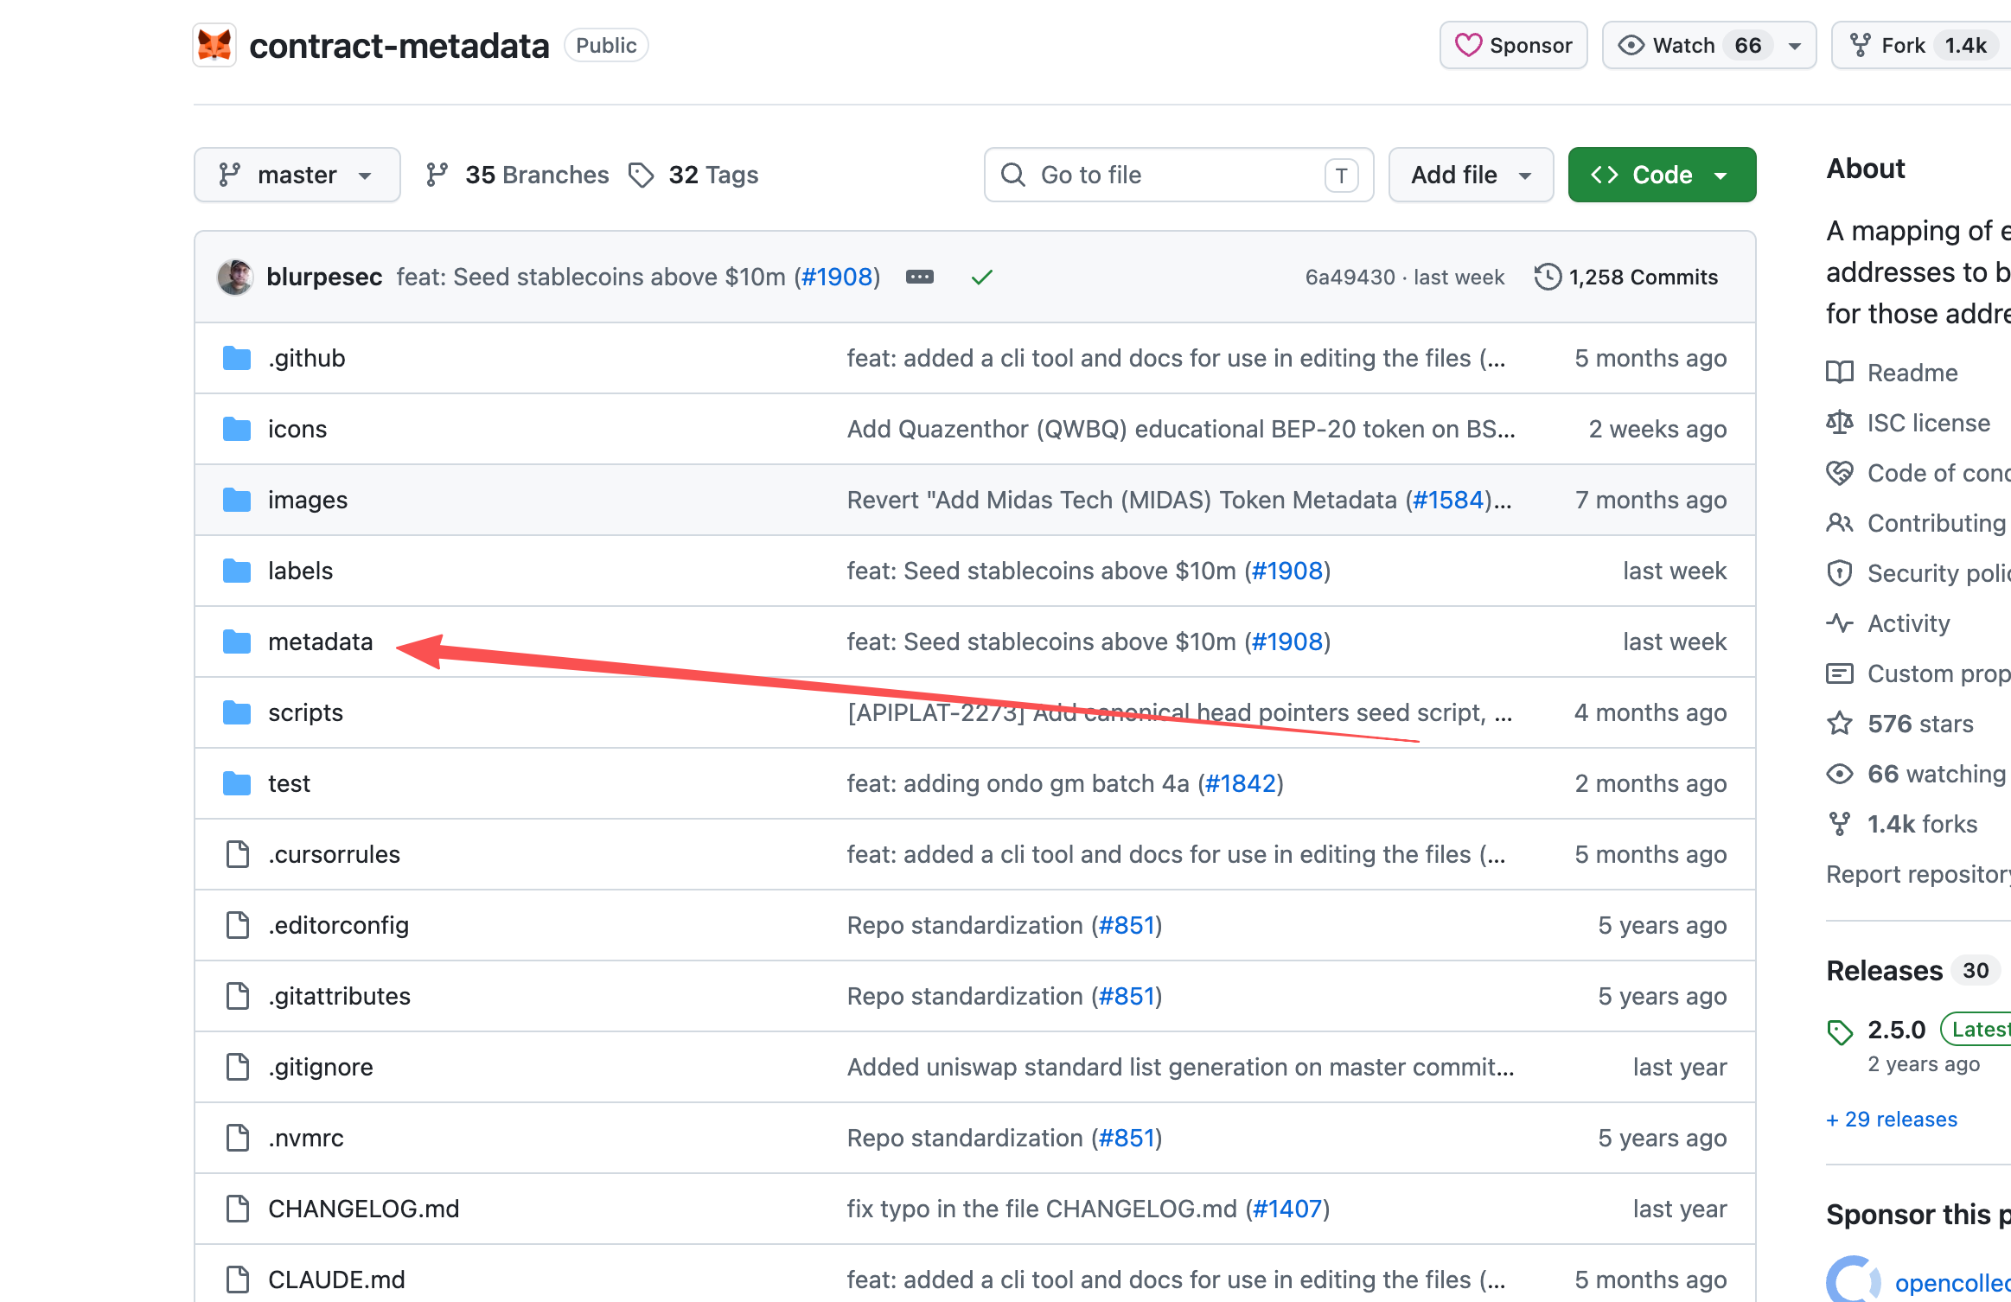Image resolution: width=2011 pixels, height=1302 pixels.
Task: Click the Sponsor heart button
Action: tap(1513, 45)
